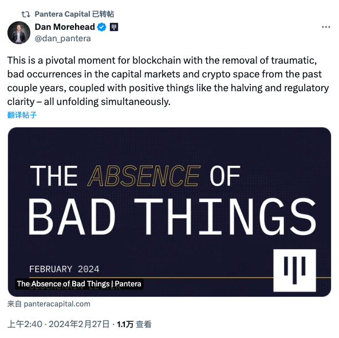
Task: Open the Dan Morehead display name
Action: (65, 27)
